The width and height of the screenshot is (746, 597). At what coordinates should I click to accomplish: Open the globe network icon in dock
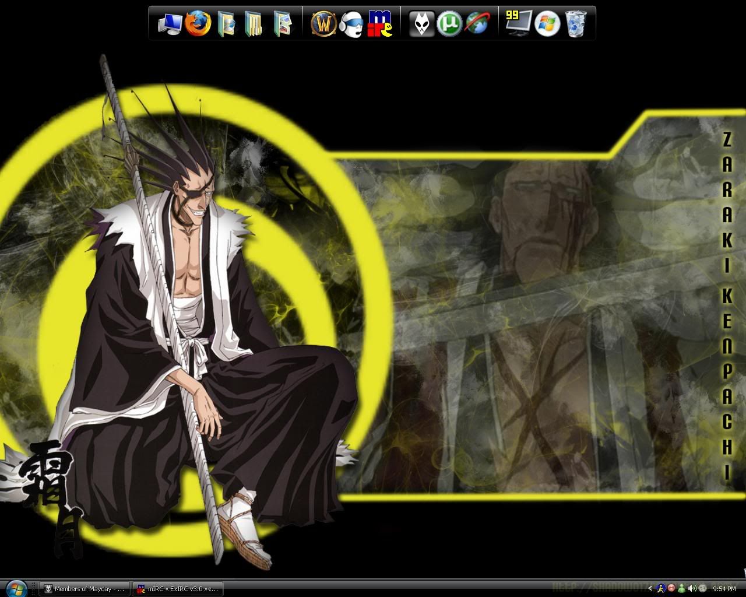(477, 24)
